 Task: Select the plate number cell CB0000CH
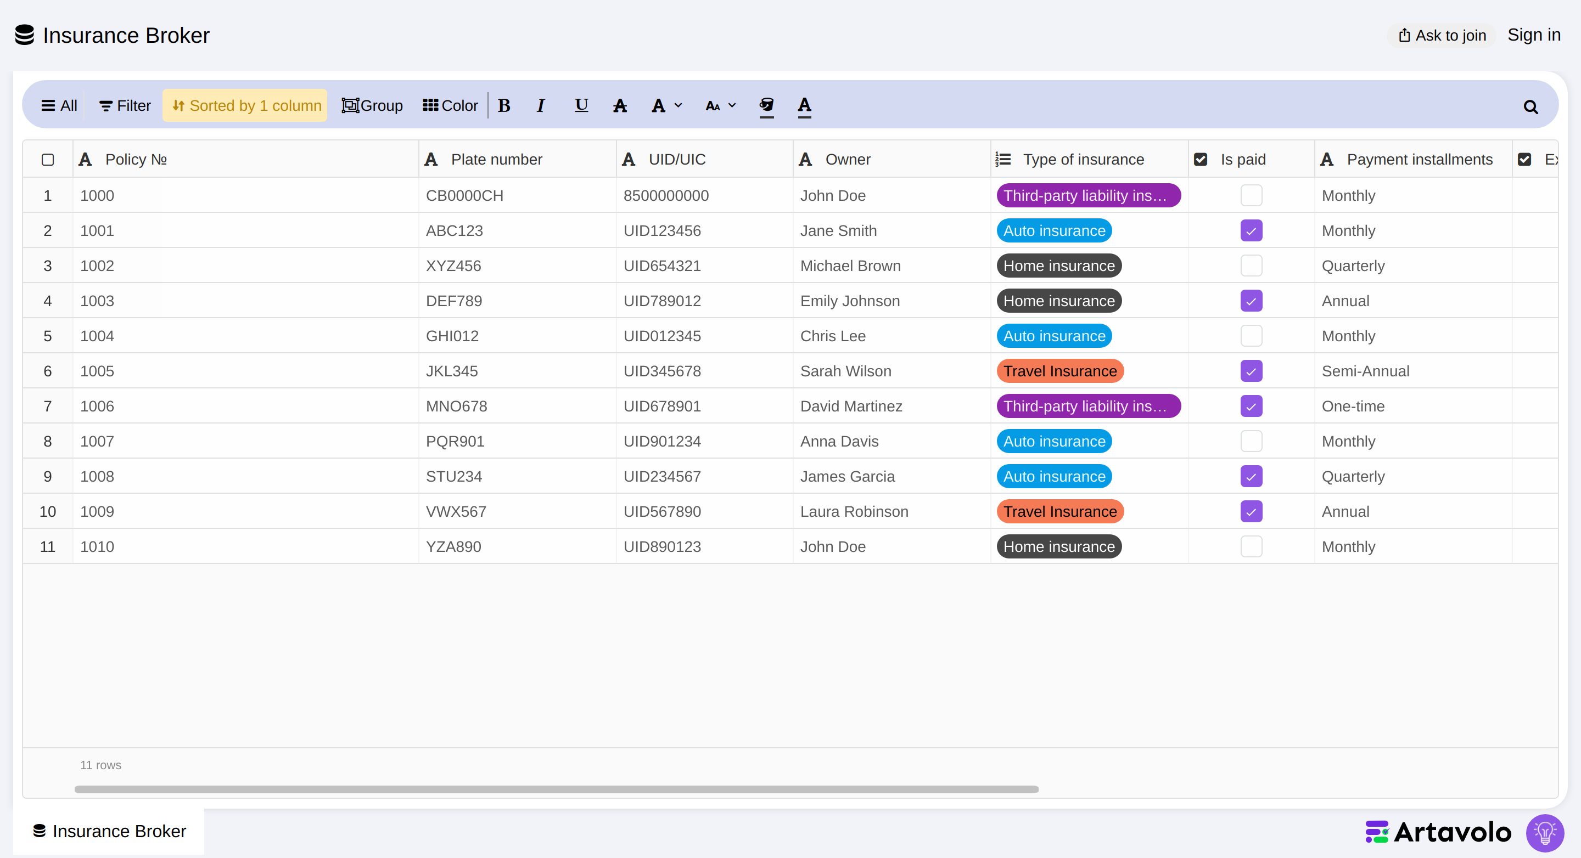pyautogui.click(x=517, y=196)
